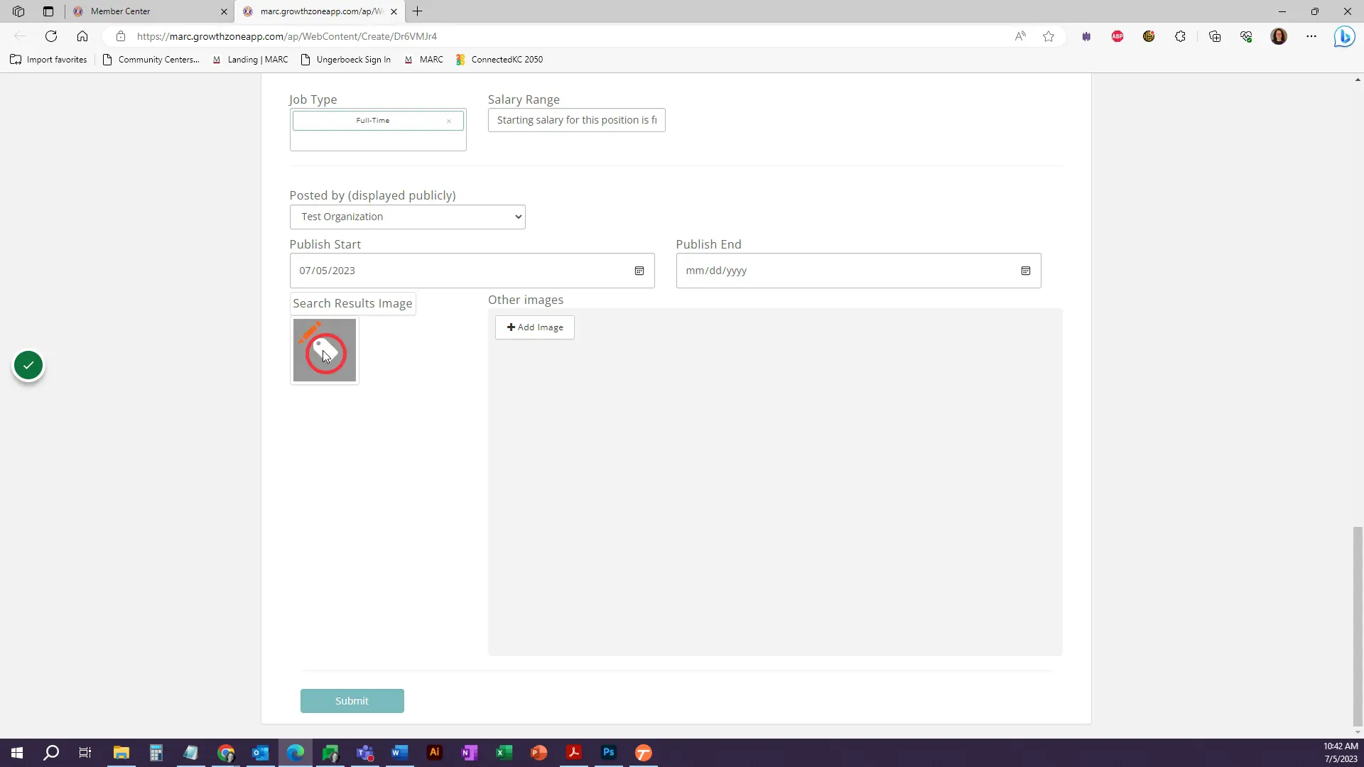Viewport: 1364px width, 767px height.
Task: Open Publish Start calendar picker icon
Action: 639,271
